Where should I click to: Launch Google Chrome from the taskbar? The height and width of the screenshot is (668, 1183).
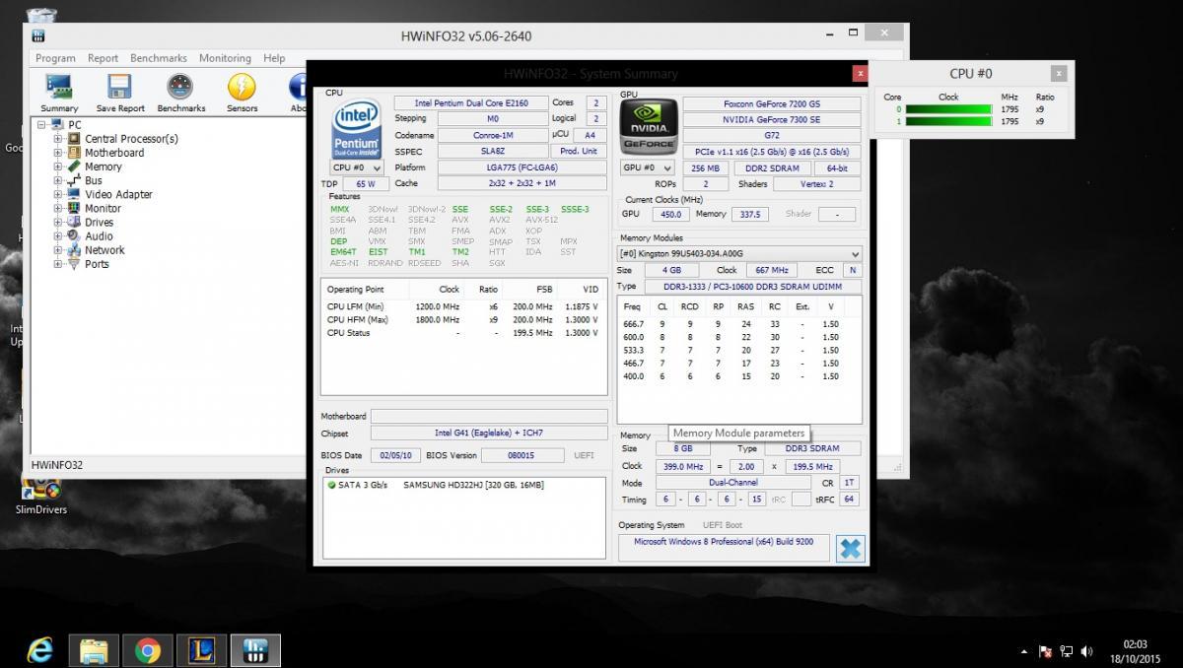[x=148, y=649]
